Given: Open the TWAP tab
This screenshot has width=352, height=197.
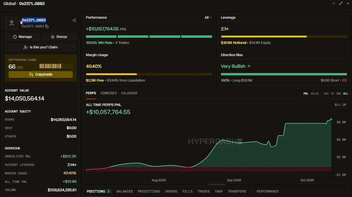Looking at the screenshot, I should click(219, 191).
